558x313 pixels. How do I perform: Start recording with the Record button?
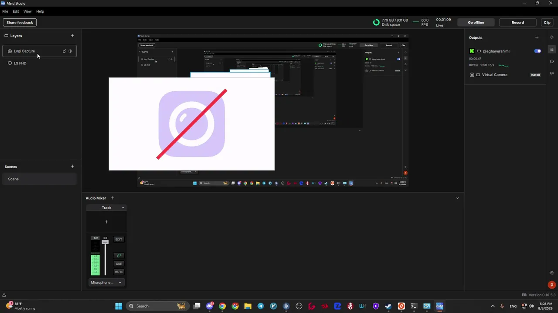(518, 22)
